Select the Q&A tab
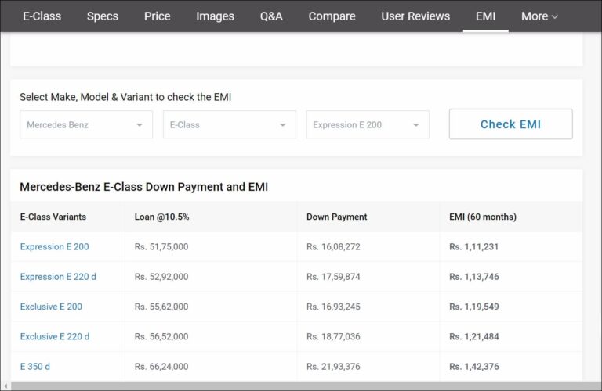The width and height of the screenshot is (602, 391). click(271, 16)
